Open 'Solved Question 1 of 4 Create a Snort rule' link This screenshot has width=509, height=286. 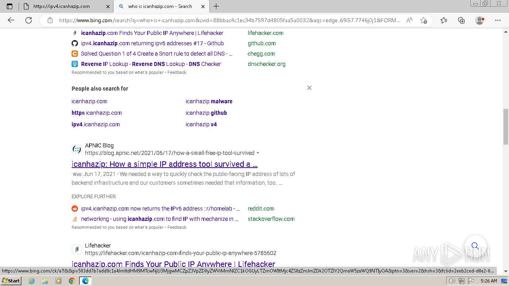[157, 54]
